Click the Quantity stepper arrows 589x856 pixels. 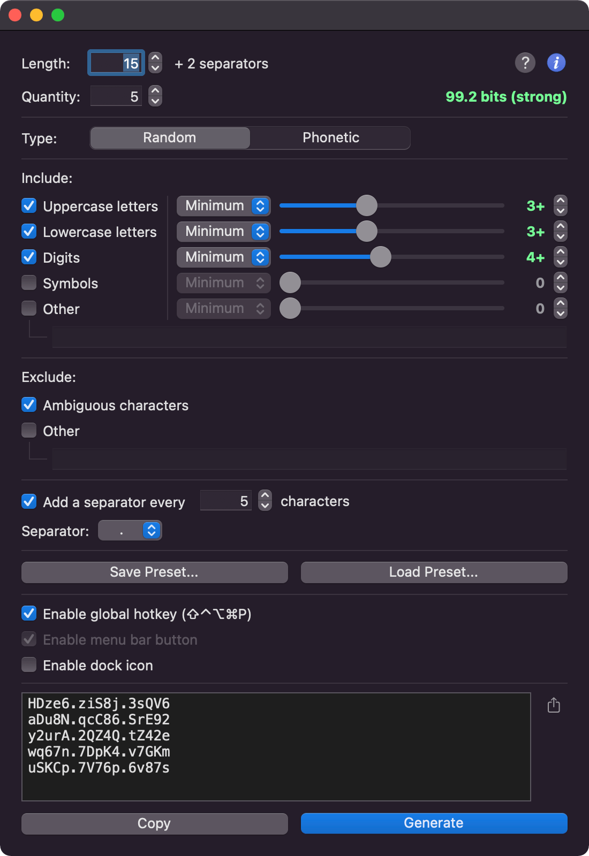click(x=155, y=96)
